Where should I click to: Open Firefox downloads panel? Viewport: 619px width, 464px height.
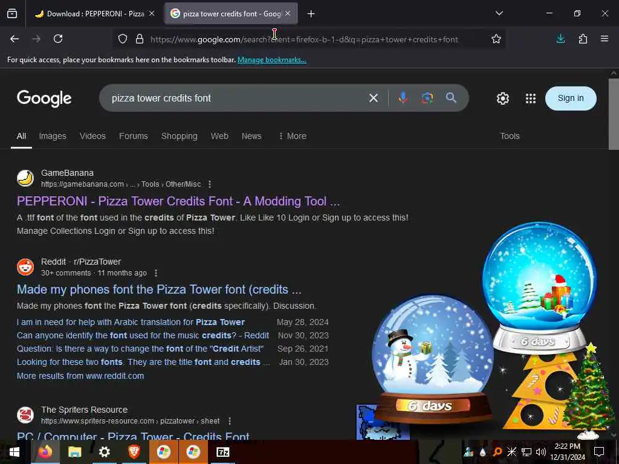(x=560, y=39)
